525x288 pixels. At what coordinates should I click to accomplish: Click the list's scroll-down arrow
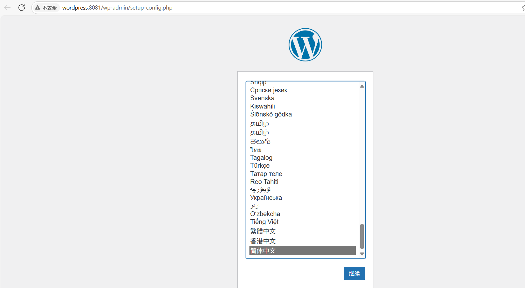362,254
